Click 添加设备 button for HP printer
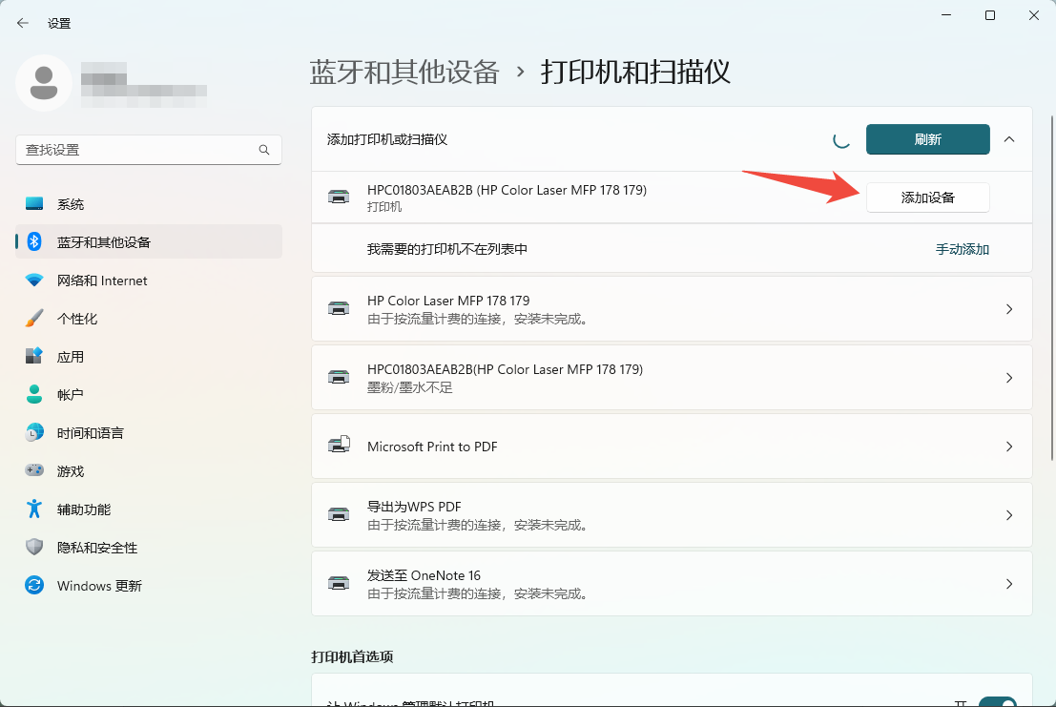 click(x=927, y=198)
